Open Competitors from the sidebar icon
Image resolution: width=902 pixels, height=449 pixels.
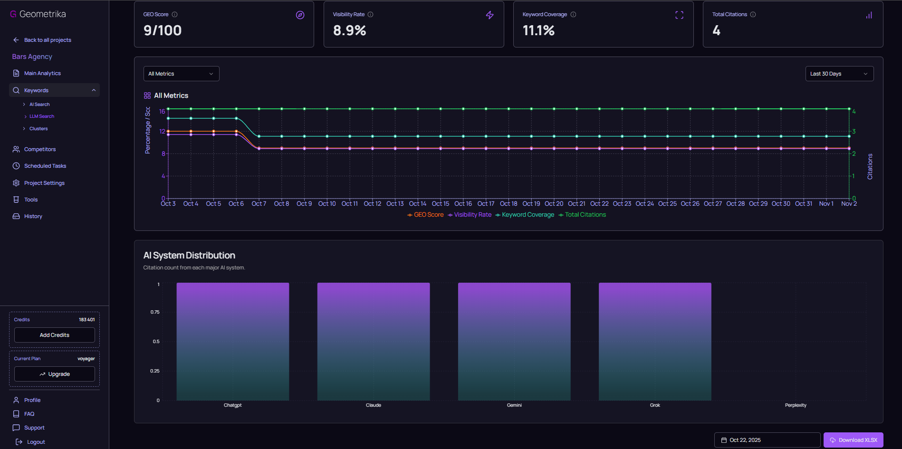(16, 149)
